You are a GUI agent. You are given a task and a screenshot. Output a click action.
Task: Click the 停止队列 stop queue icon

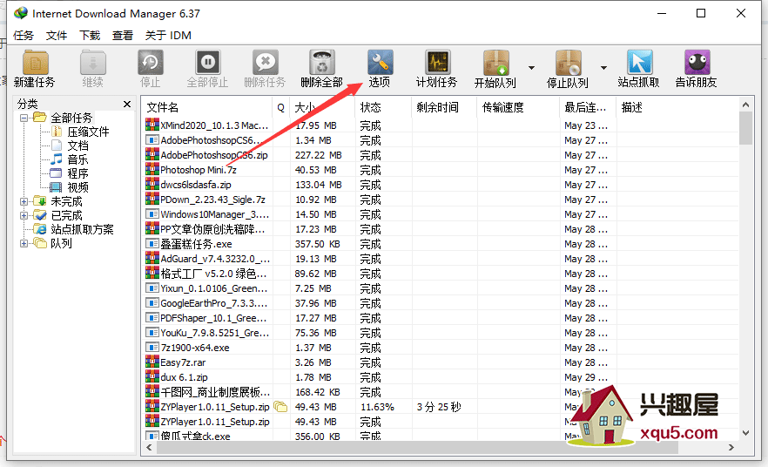pyautogui.click(x=568, y=63)
